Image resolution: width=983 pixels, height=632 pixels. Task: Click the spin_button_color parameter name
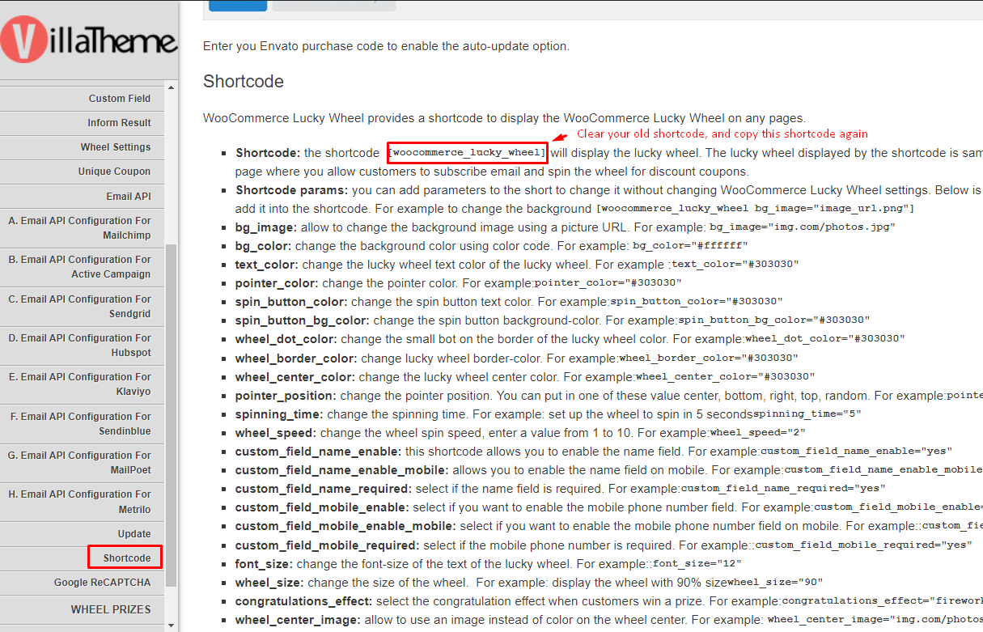tap(291, 301)
